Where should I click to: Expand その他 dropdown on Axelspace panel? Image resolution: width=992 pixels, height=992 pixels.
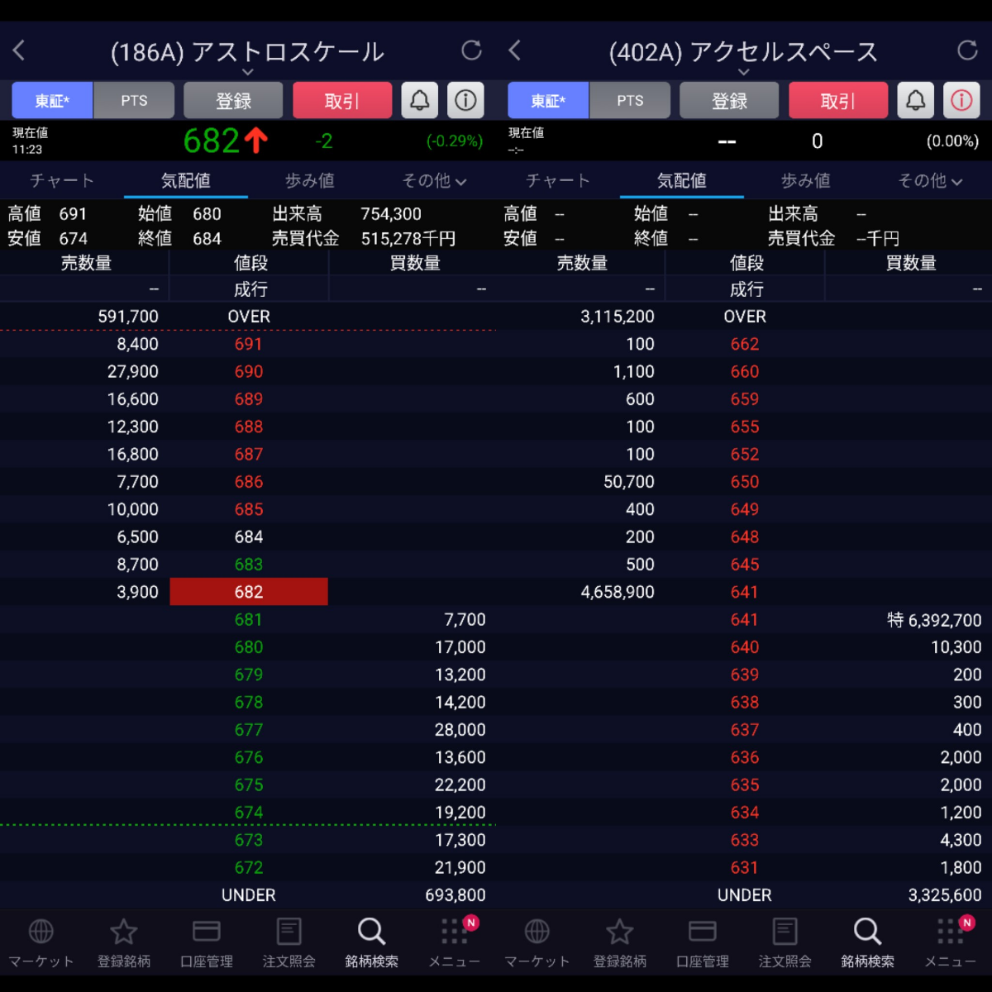930,181
